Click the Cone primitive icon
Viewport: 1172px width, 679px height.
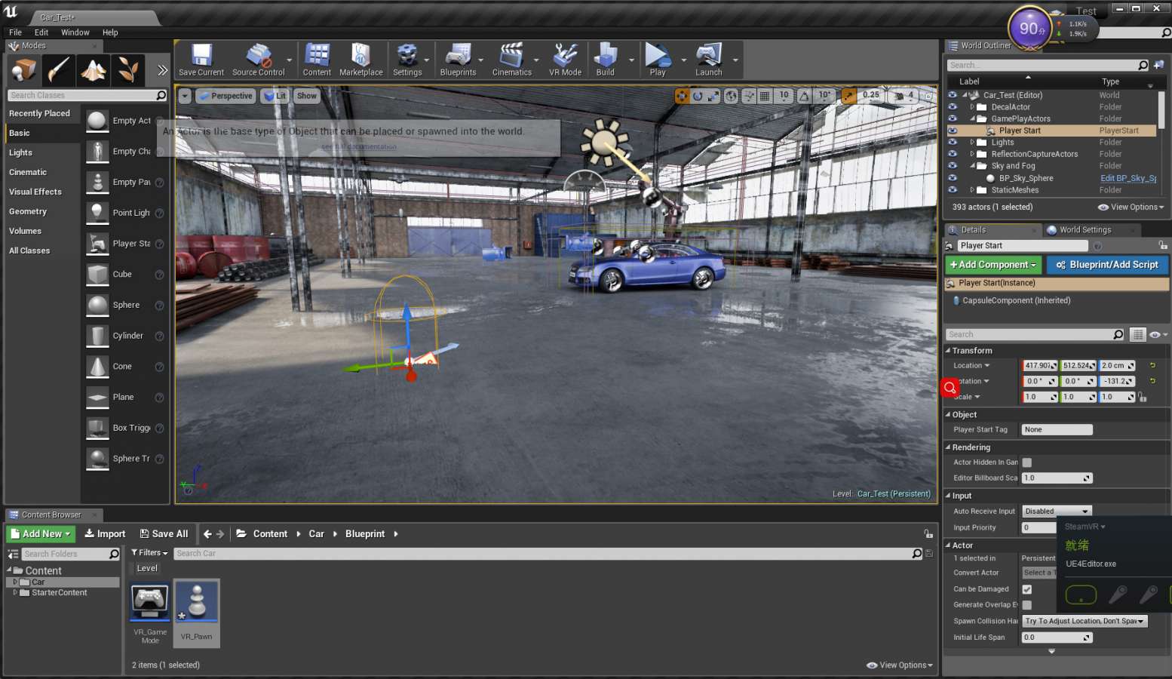click(x=97, y=367)
